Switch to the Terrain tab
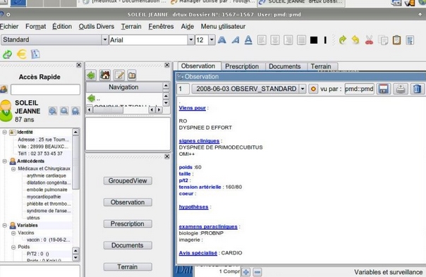 click(x=321, y=66)
